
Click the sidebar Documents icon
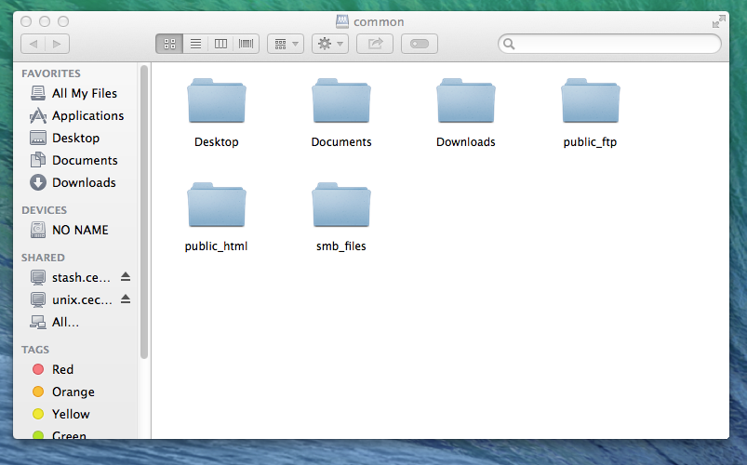click(38, 160)
